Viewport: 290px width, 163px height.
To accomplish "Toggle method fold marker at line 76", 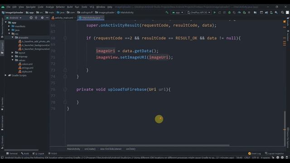I will 65,90.
